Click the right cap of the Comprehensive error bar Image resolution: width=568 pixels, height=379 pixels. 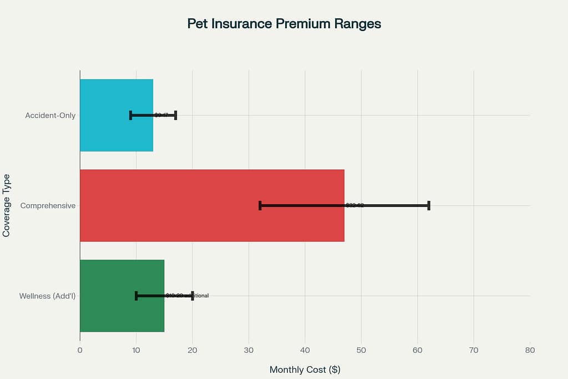pos(429,205)
